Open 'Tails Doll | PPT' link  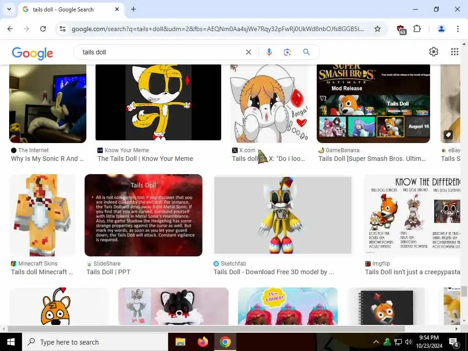108,272
